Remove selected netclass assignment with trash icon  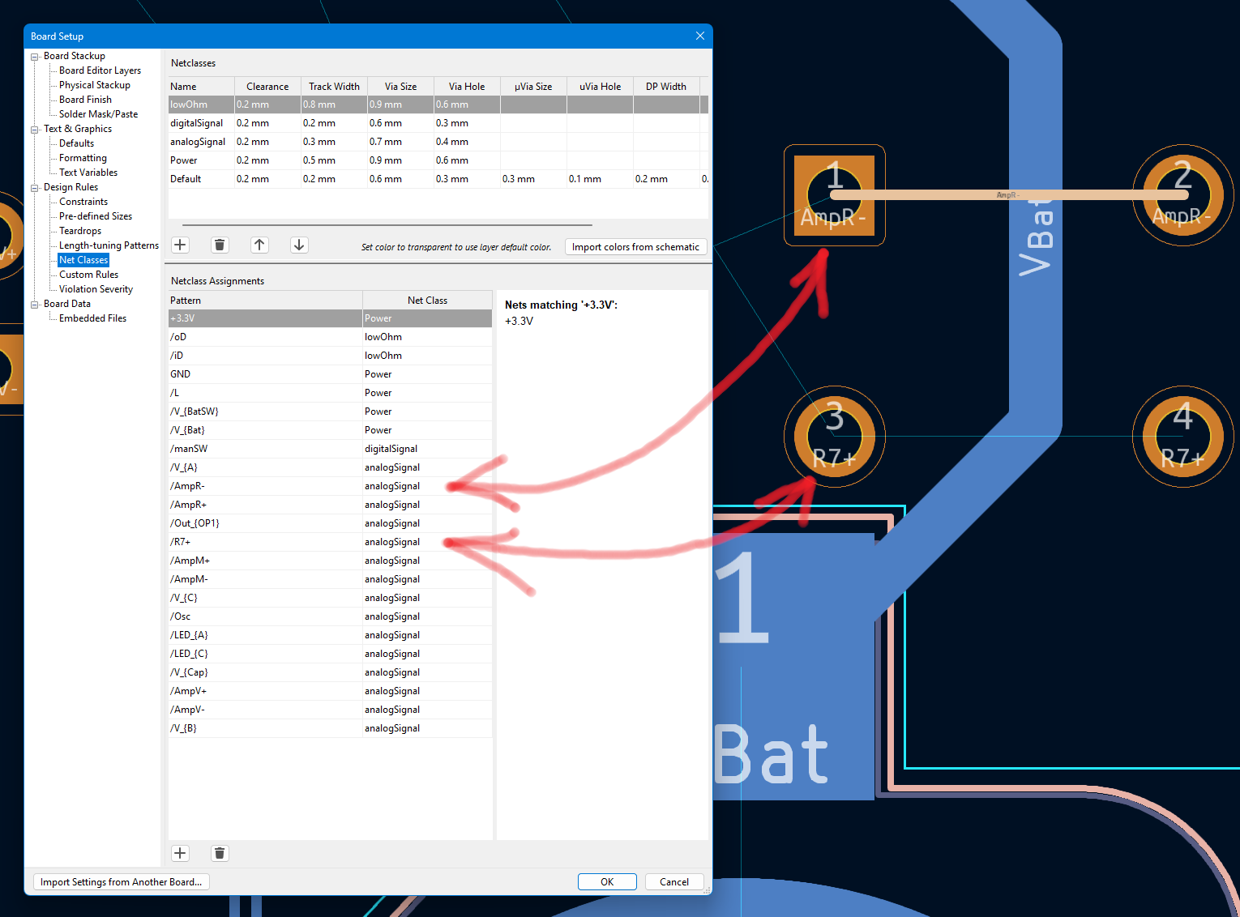[x=220, y=853]
